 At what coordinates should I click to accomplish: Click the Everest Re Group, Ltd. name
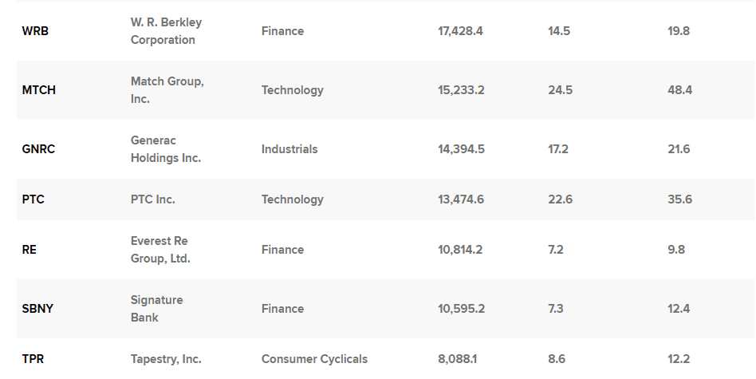click(160, 250)
